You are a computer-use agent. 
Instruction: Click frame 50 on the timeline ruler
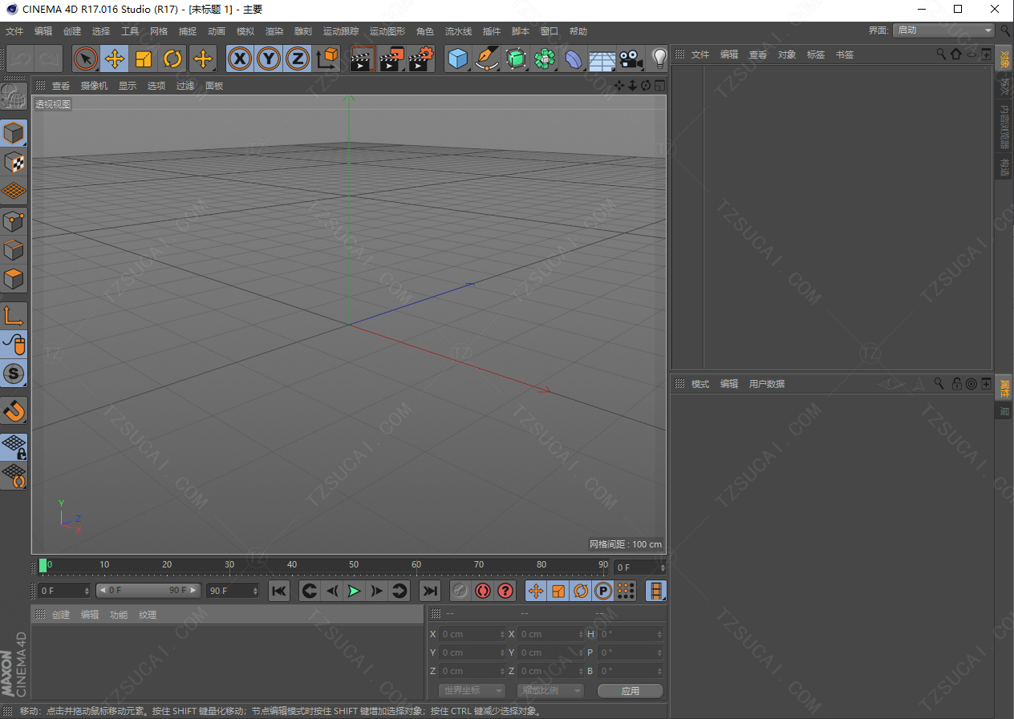point(354,566)
